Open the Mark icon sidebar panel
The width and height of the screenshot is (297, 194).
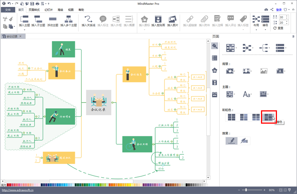215,70
